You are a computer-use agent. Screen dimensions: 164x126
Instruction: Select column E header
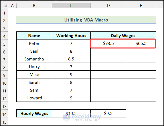coord(141,5)
